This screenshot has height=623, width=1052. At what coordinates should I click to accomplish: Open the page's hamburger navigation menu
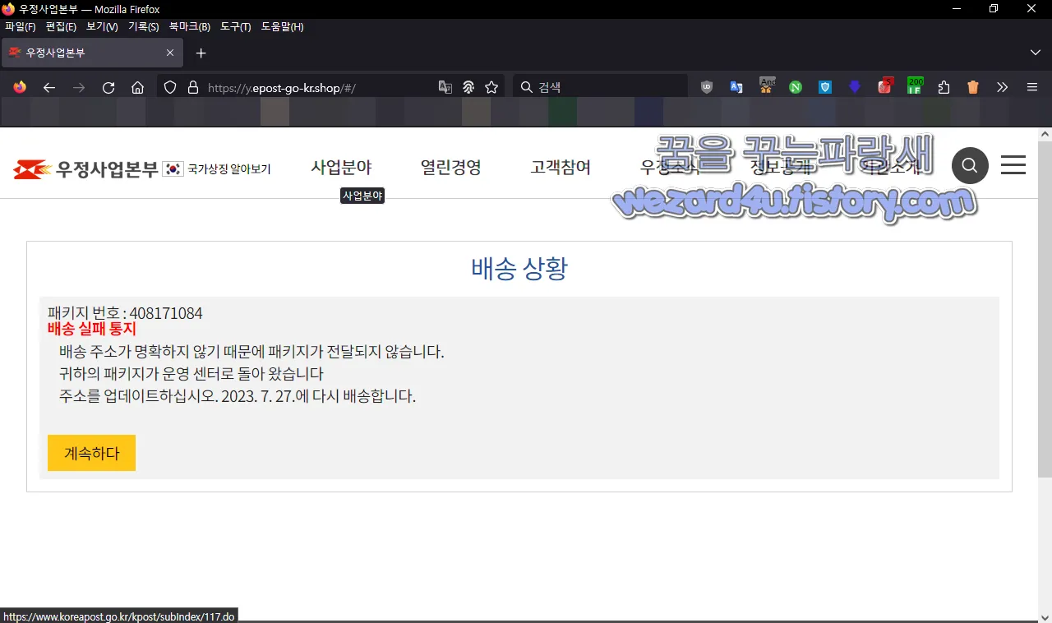[x=1013, y=165]
